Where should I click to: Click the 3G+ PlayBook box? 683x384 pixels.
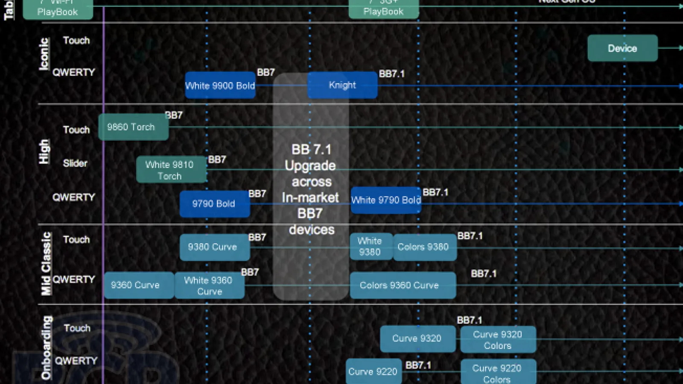pos(383,9)
